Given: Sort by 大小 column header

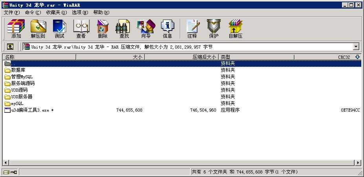Looking at the screenshot, I should pyautogui.click(x=110, y=57).
